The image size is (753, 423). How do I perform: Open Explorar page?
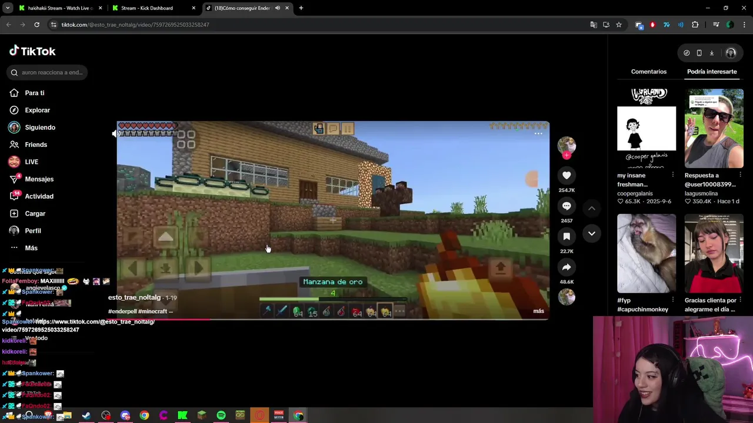(37, 110)
